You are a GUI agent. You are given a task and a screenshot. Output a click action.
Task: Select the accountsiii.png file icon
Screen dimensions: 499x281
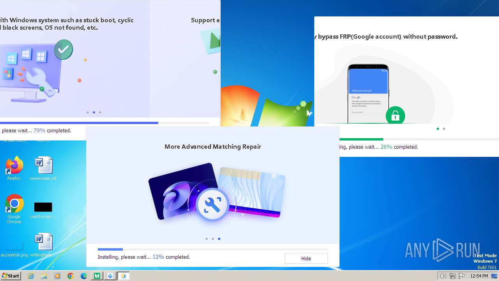[14, 249]
